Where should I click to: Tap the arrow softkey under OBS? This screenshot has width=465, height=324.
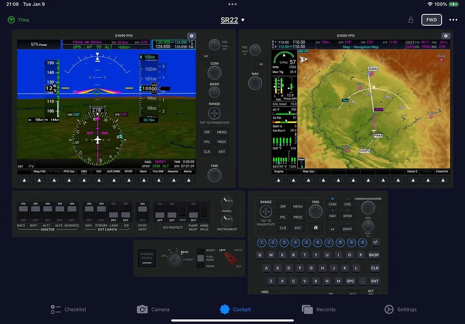tap(84, 180)
